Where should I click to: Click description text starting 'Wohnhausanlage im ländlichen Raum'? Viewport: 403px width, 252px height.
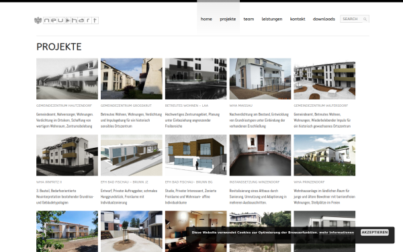click(x=324, y=197)
